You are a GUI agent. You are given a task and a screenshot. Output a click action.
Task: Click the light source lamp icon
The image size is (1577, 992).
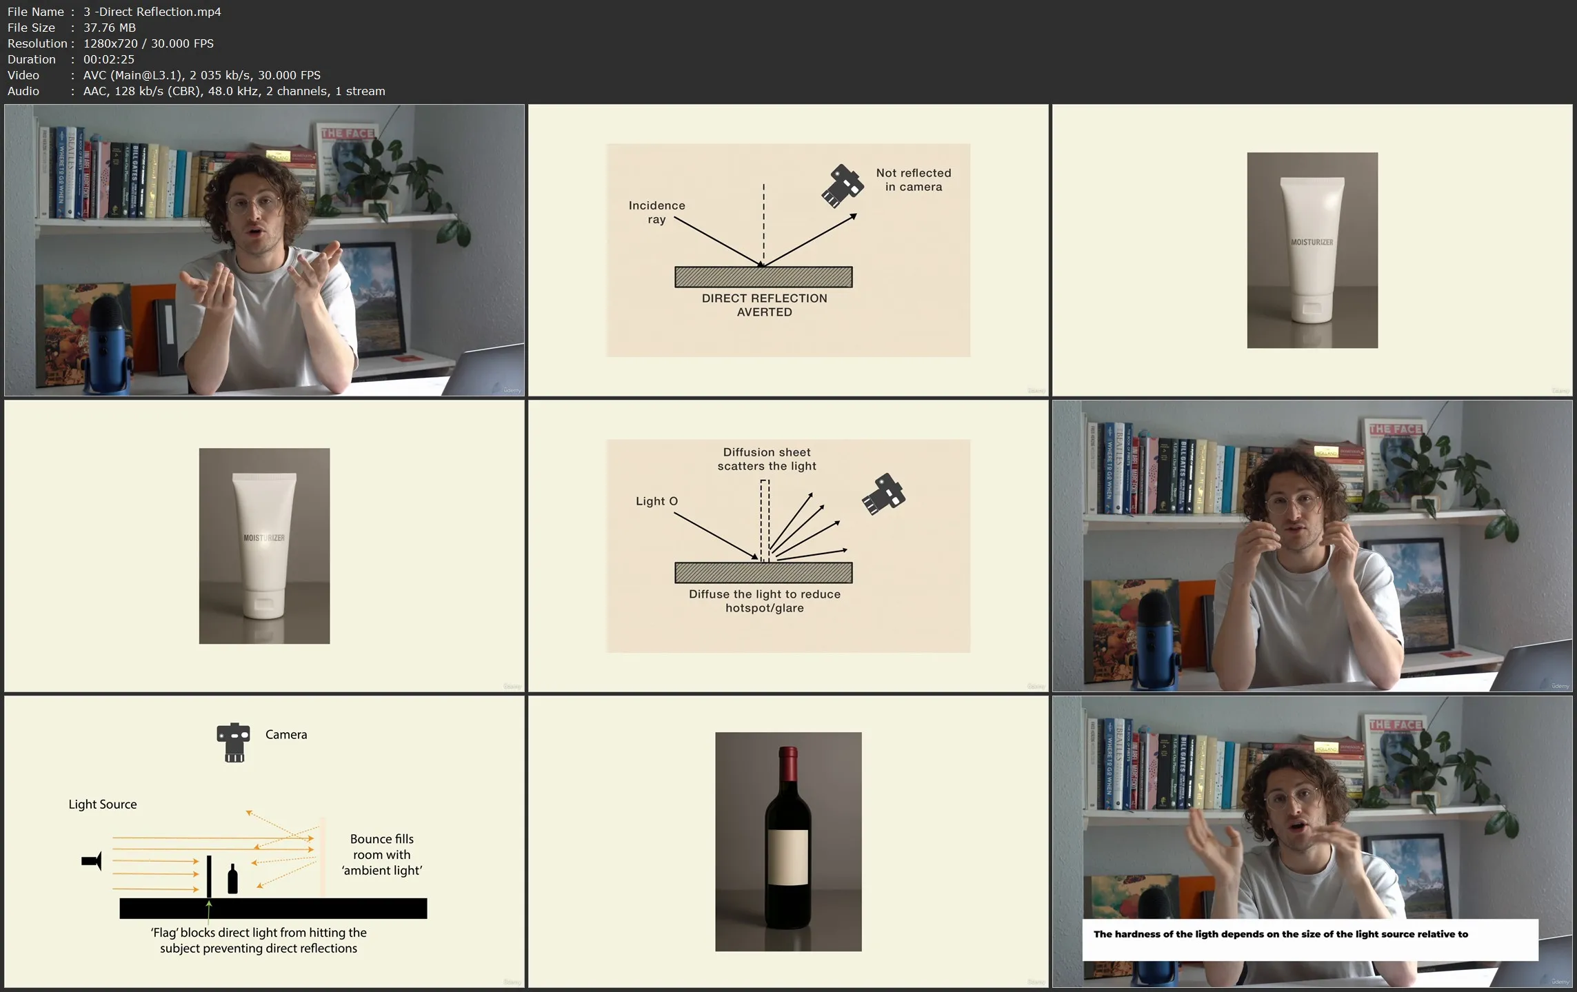[x=92, y=861]
